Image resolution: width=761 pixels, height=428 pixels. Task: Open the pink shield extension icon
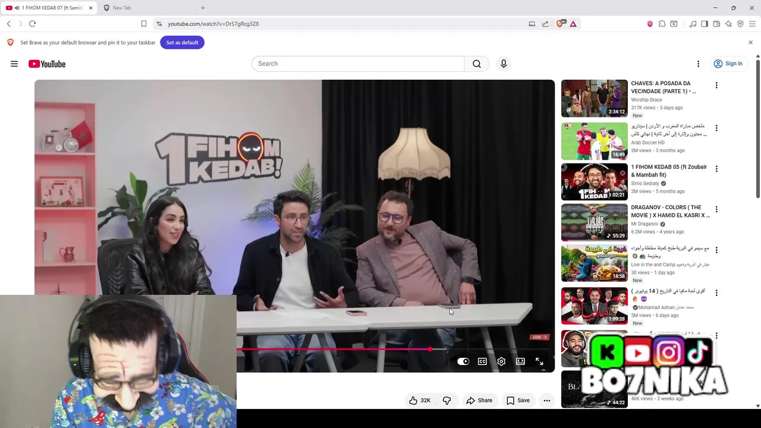click(650, 24)
